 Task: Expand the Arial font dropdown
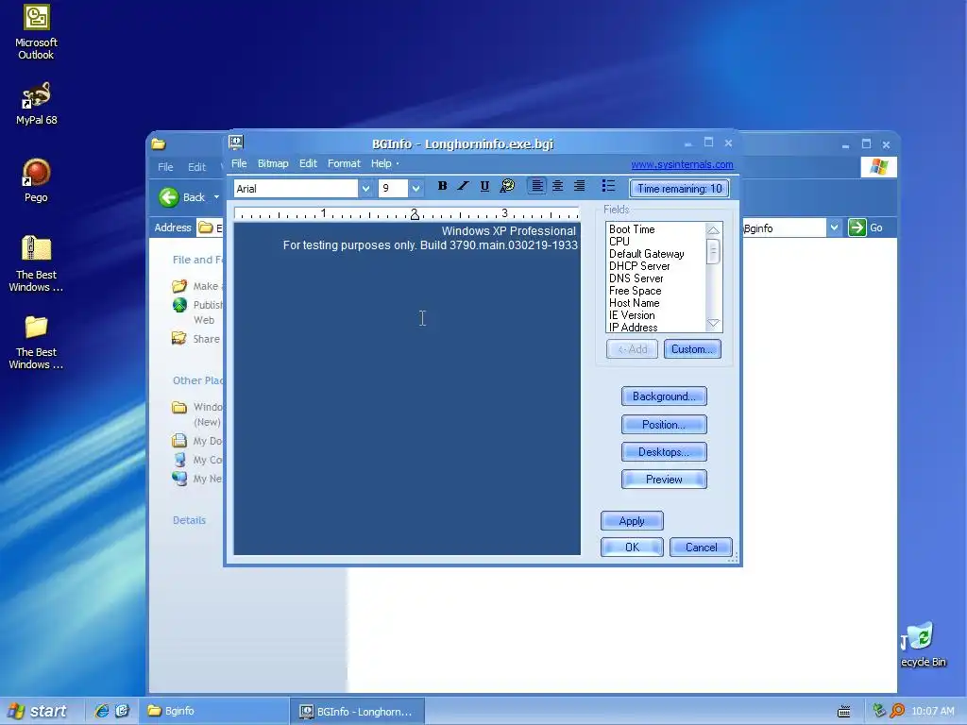365,188
